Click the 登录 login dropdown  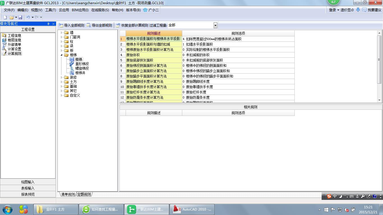334,10
